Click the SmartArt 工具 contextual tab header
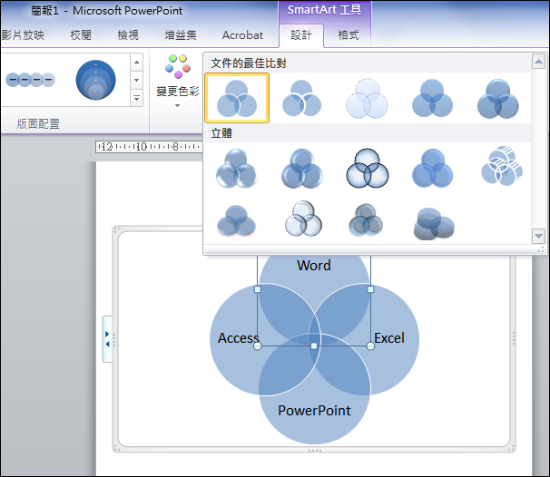Viewport: 550px width, 477px height. tap(324, 10)
